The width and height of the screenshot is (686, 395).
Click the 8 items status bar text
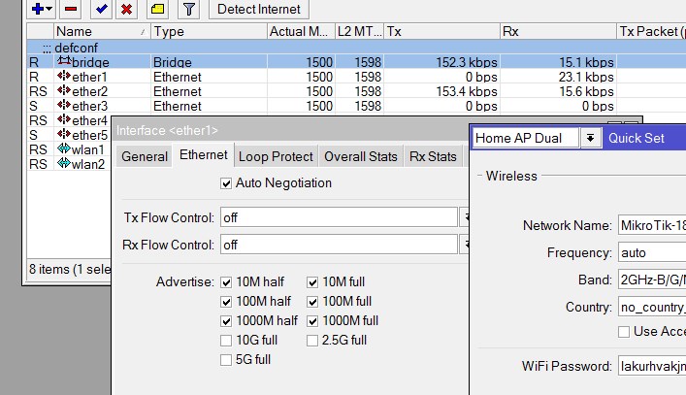point(70,269)
